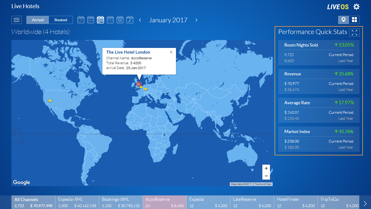Click the January 2017 date label

[x=168, y=20]
